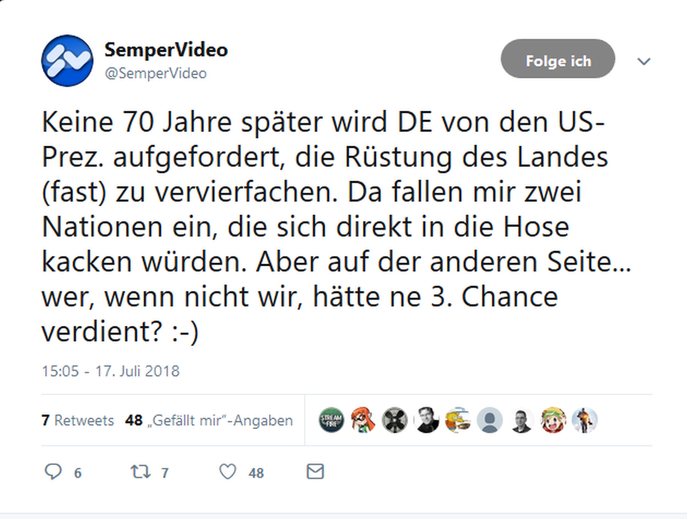
Task: Open the default grey silhouette liker avatar
Action: (x=489, y=420)
